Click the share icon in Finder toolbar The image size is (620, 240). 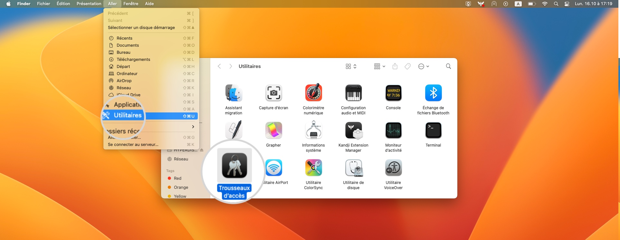click(x=395, y=66)
